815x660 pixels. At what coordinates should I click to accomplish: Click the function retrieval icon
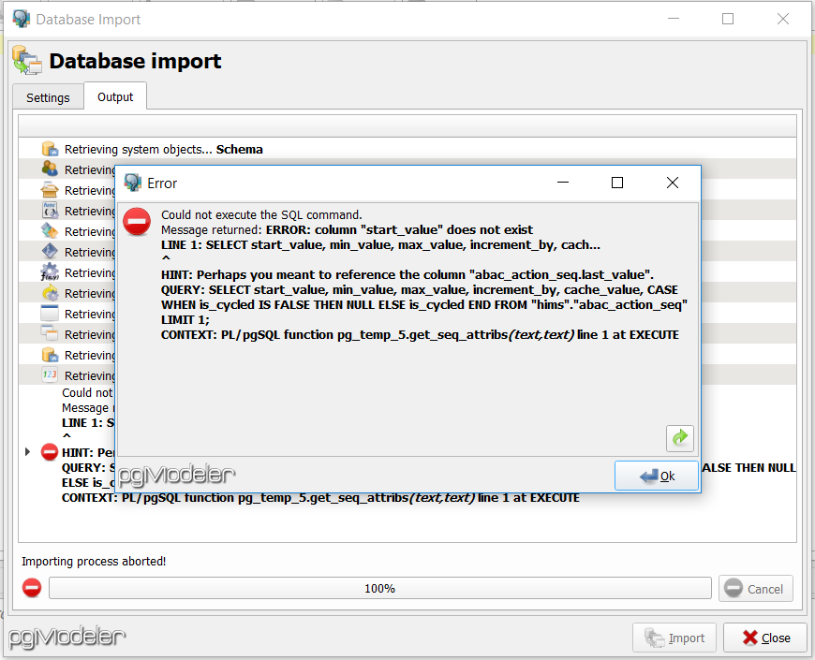click(49, 210)
